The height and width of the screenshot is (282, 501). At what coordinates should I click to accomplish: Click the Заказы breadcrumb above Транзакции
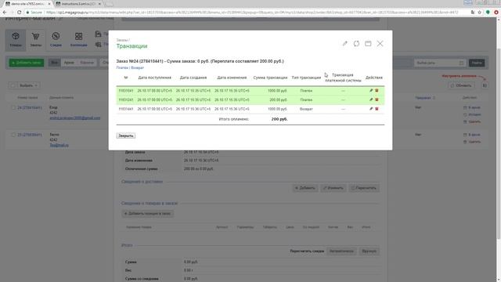point(122,40)
